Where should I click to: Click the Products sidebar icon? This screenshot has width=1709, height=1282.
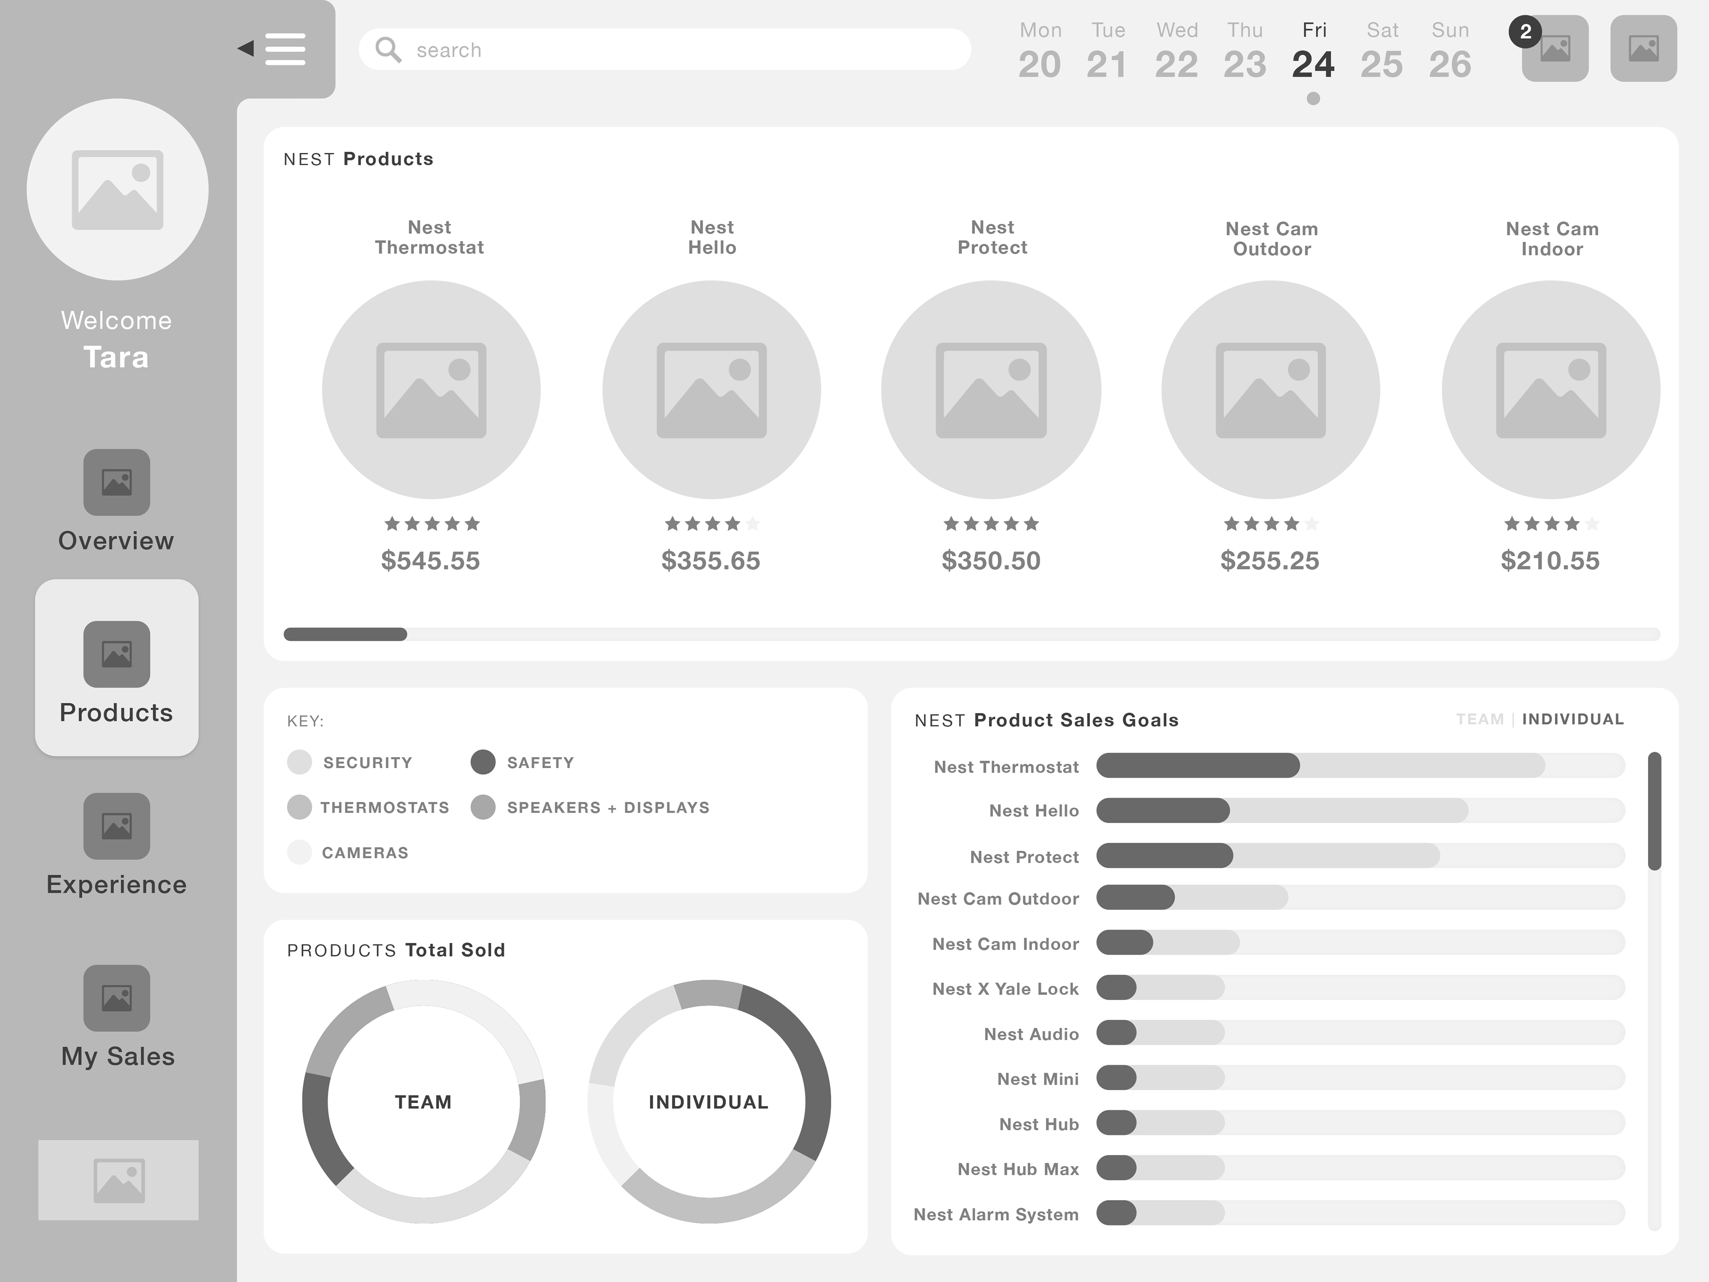(117, 654)
